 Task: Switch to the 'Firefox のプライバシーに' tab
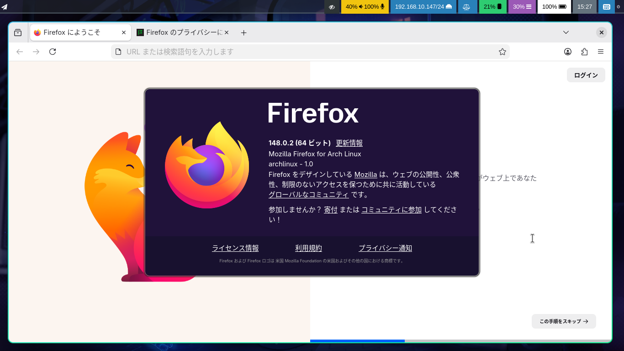coord(183,32)
